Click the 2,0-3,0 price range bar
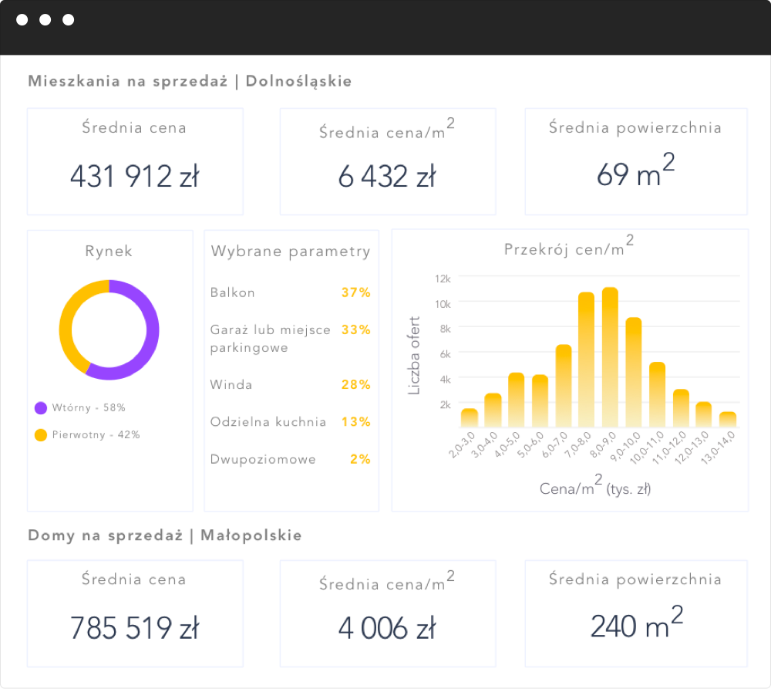Viewport: 771px width, 689px height. coord(469,417)
